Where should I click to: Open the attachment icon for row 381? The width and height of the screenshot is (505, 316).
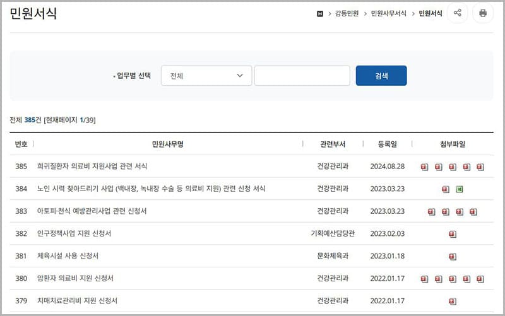[x=452, y=257]
